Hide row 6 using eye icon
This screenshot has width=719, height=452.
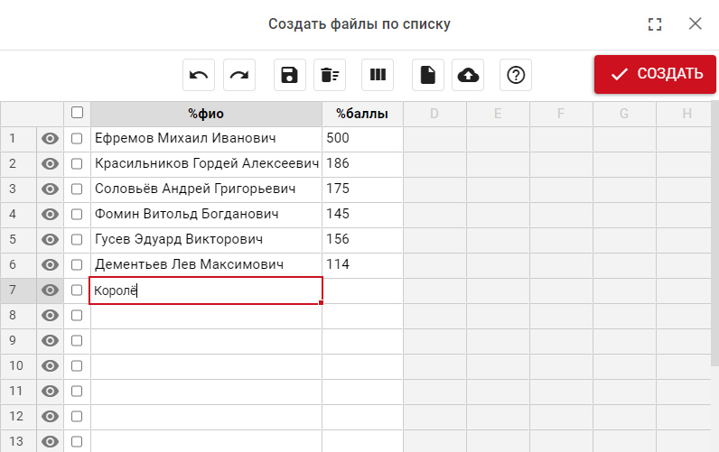(x=51, y=265)
